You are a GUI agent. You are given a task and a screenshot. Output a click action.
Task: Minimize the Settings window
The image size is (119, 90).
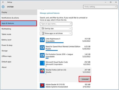[x=105, y=2]
